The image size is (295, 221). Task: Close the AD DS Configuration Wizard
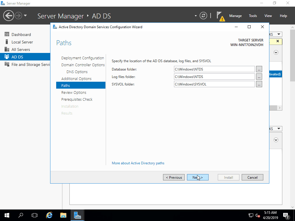coord(262,27)
